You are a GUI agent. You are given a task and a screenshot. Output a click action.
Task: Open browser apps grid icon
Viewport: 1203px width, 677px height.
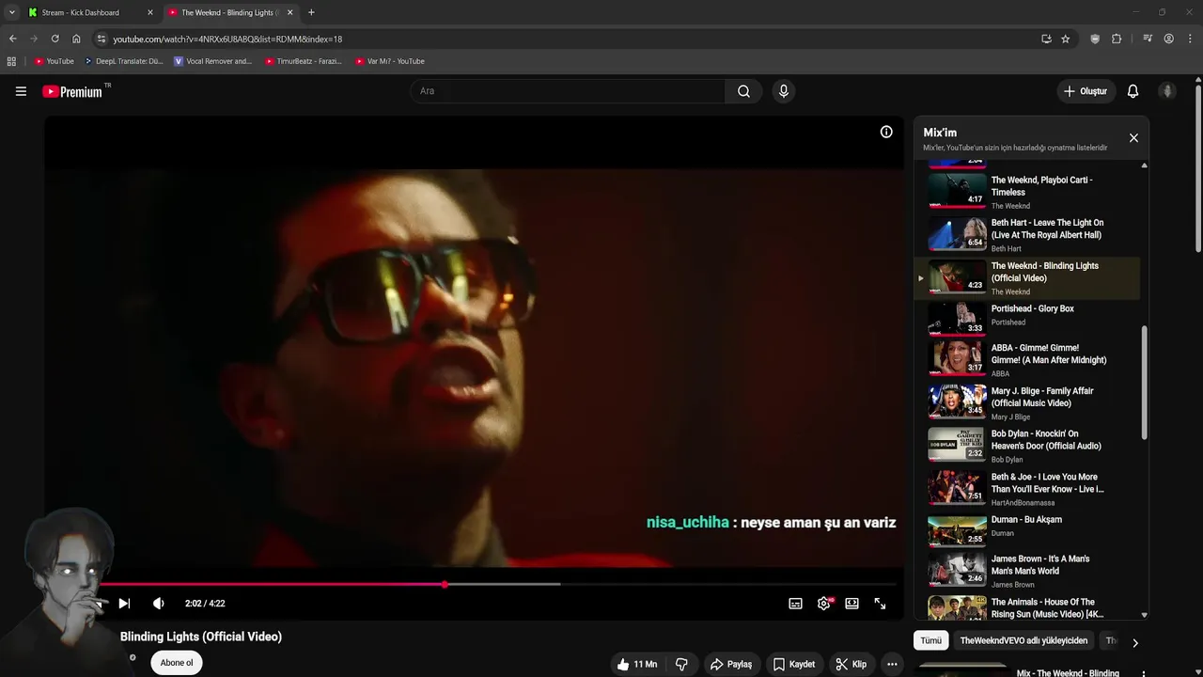click(11, 61)
